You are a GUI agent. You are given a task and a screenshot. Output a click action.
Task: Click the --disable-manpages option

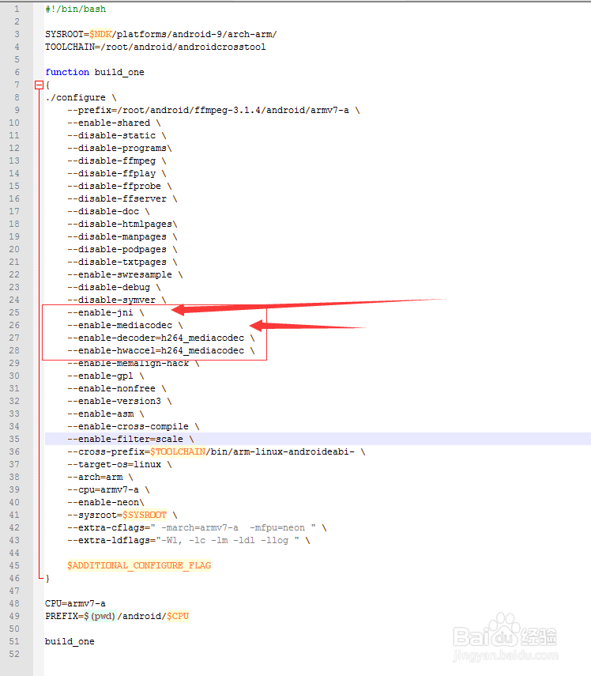122,236
